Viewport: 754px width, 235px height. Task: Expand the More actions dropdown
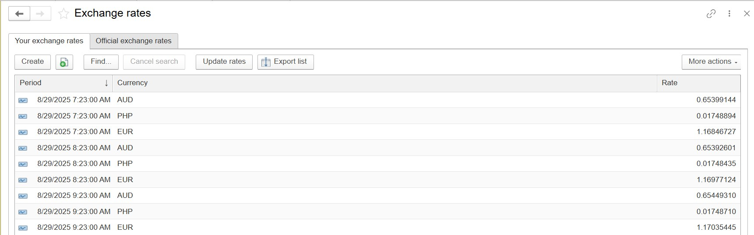click(x=711, y=62)
